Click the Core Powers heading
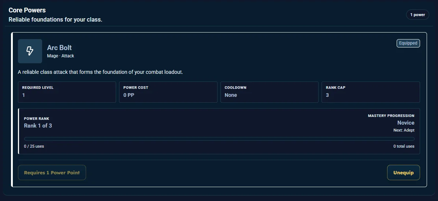438x201 pixels. point(27,10)
